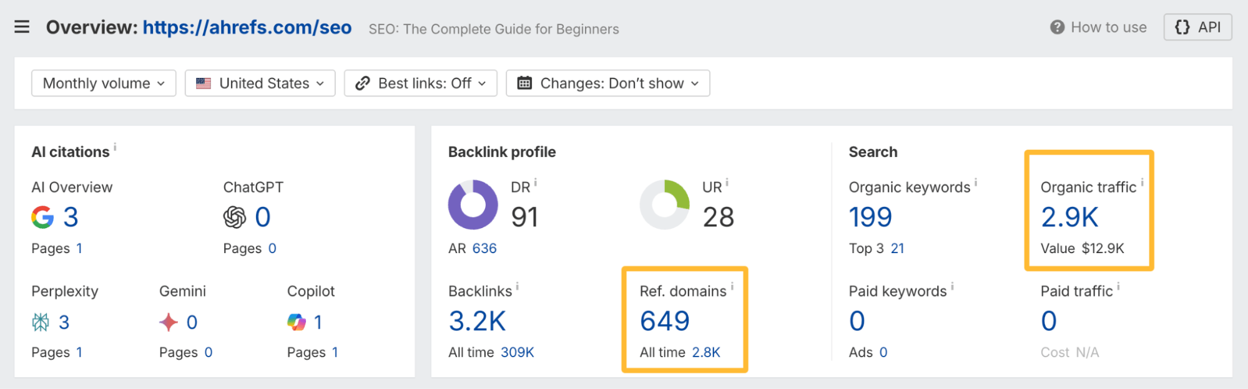Click the Paid keywords info icon

[952, 287]
